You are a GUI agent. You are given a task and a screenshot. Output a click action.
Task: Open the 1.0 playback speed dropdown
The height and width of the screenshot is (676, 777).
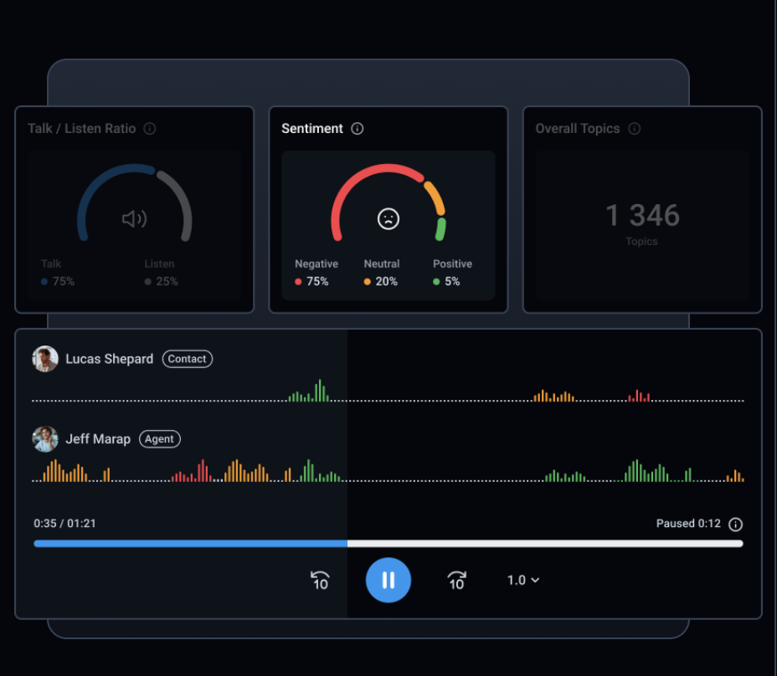pos(522,580)
